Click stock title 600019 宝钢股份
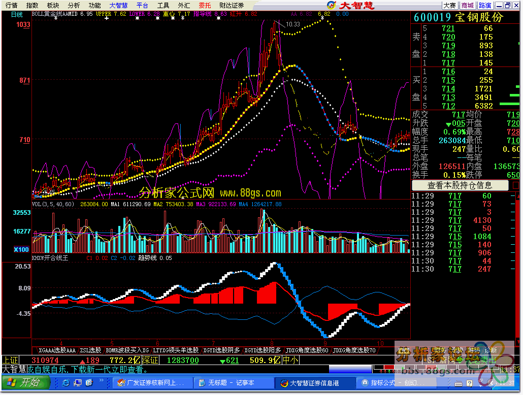523x395 pixels. (459, 17)
